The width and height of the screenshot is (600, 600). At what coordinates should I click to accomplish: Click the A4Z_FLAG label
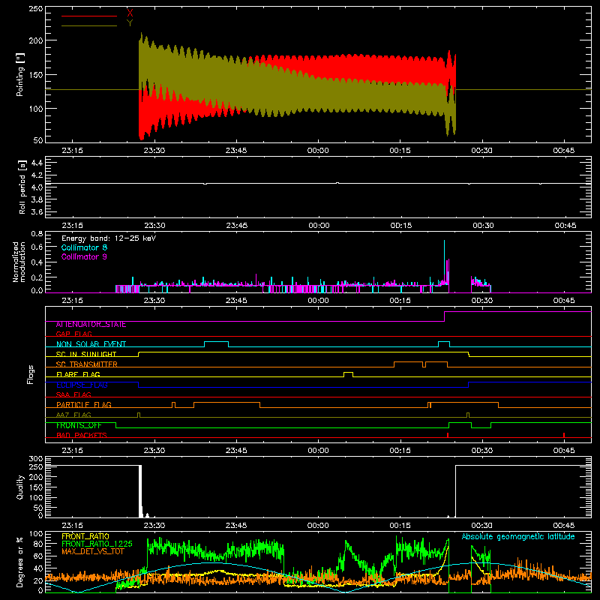[73, 415]
